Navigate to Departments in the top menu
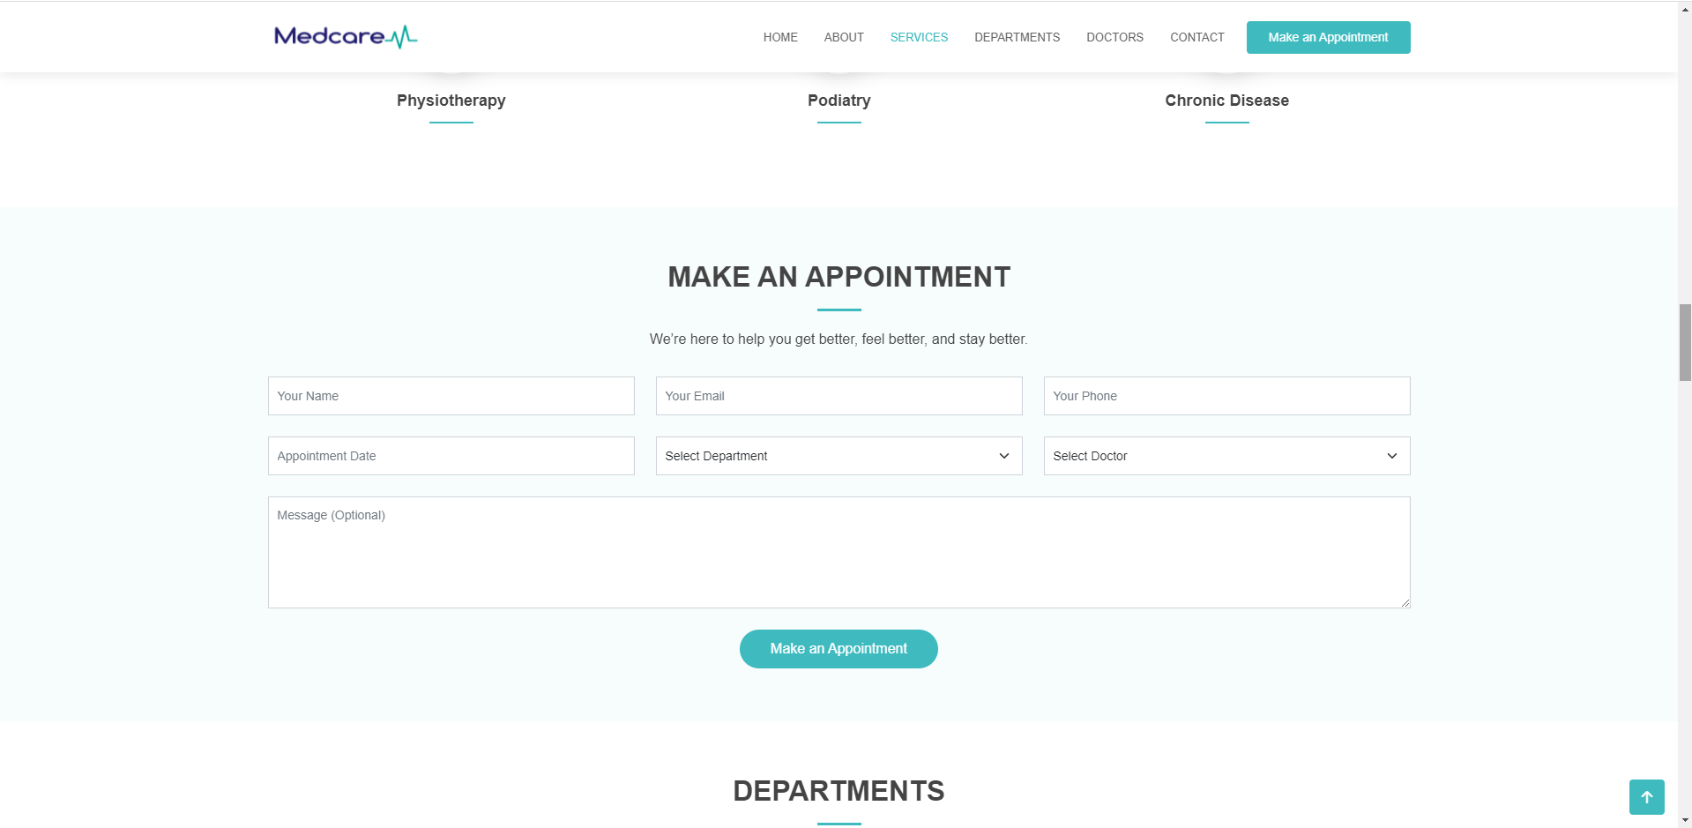Viewport: 1692px width, 828px height. tap(1017, 37)
